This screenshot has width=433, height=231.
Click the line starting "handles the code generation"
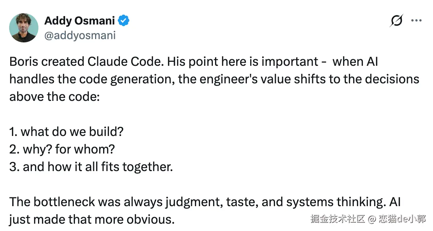pos(91,79)
